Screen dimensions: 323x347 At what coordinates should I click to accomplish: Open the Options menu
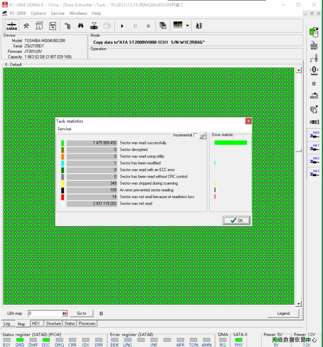[x=38, y=13]
